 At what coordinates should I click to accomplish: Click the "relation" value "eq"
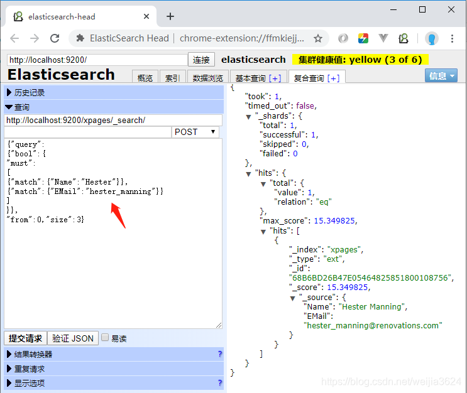pos(324,202)
